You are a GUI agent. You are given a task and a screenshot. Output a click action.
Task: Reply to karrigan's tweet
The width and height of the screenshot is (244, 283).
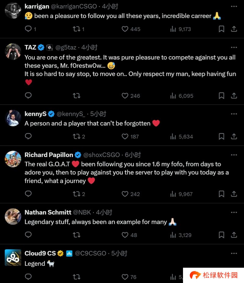28,29
